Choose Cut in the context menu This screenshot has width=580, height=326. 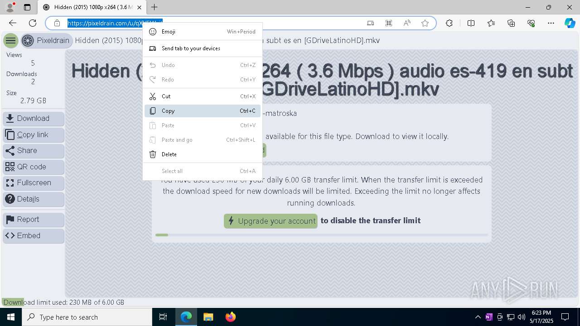pos(203,96)
